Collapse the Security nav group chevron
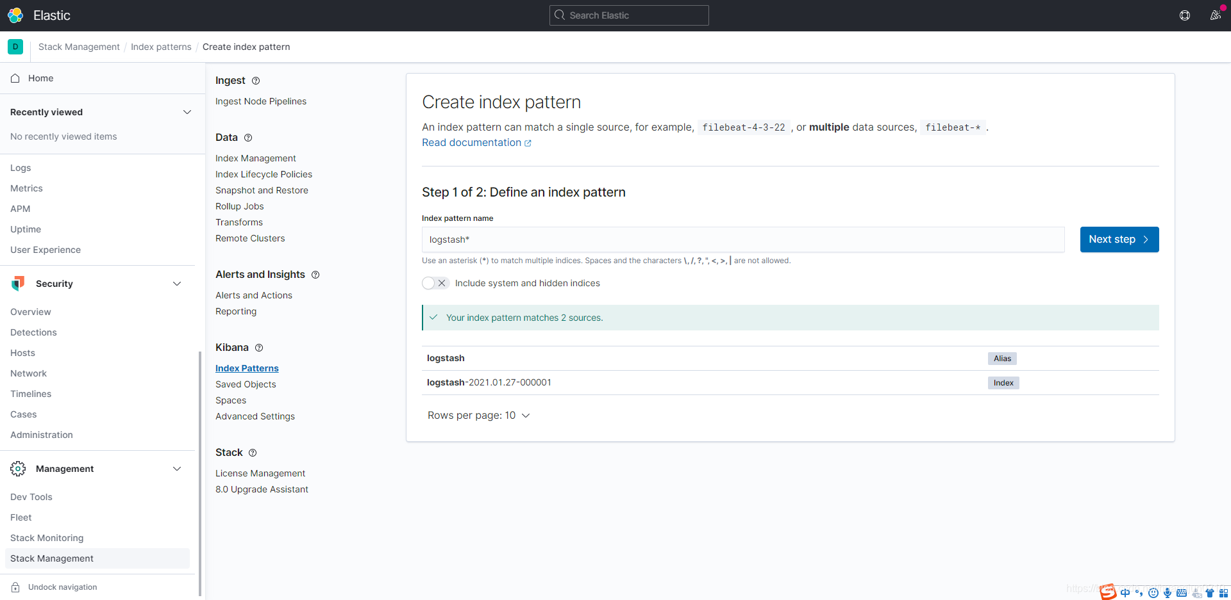This screenshot has height=600, width=1231. 177,284
